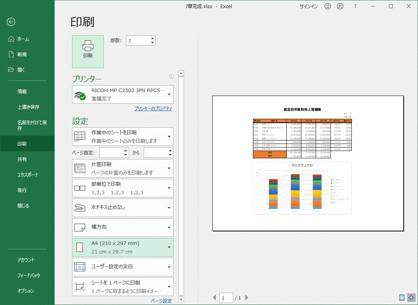
Task: Click the 部数 copies input field
Action: pos(138,41)
